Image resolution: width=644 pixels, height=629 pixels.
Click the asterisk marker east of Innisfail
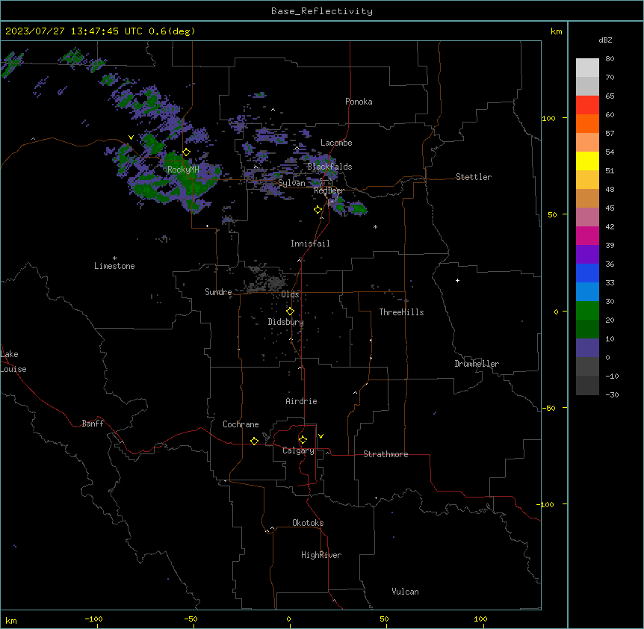pos(375,226)
